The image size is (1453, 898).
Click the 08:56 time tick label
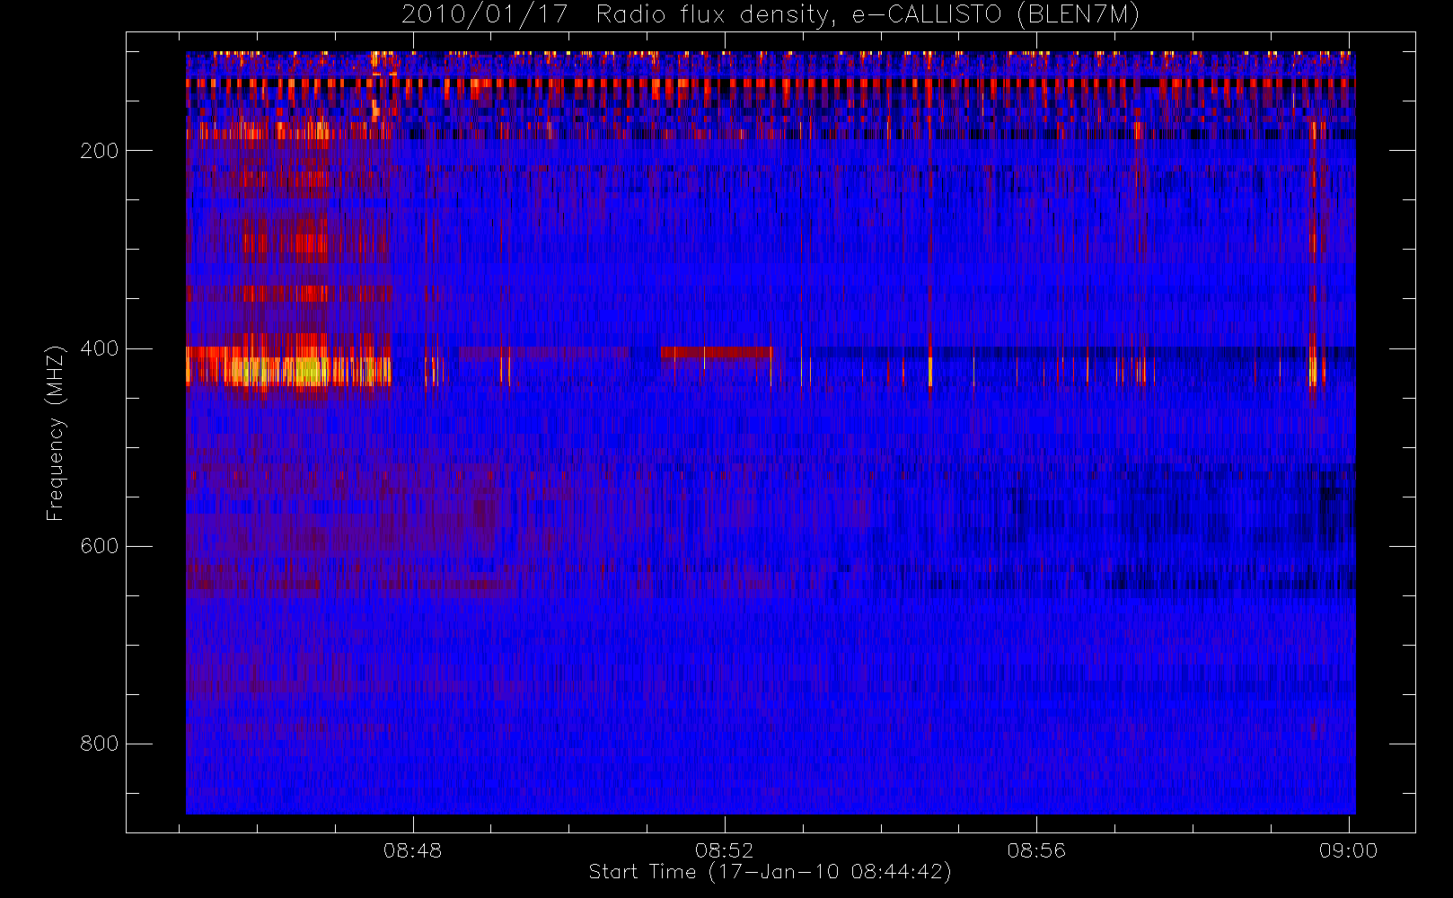[x=1036, y=850]
